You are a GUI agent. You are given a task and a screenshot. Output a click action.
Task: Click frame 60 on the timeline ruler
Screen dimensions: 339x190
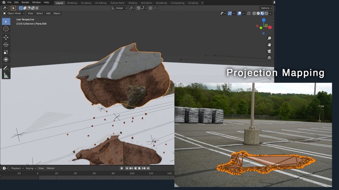(94, 173)
